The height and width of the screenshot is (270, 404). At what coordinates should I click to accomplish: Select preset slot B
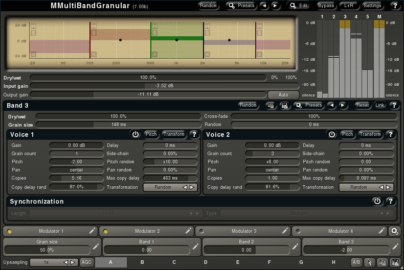(x=142, y=262)
